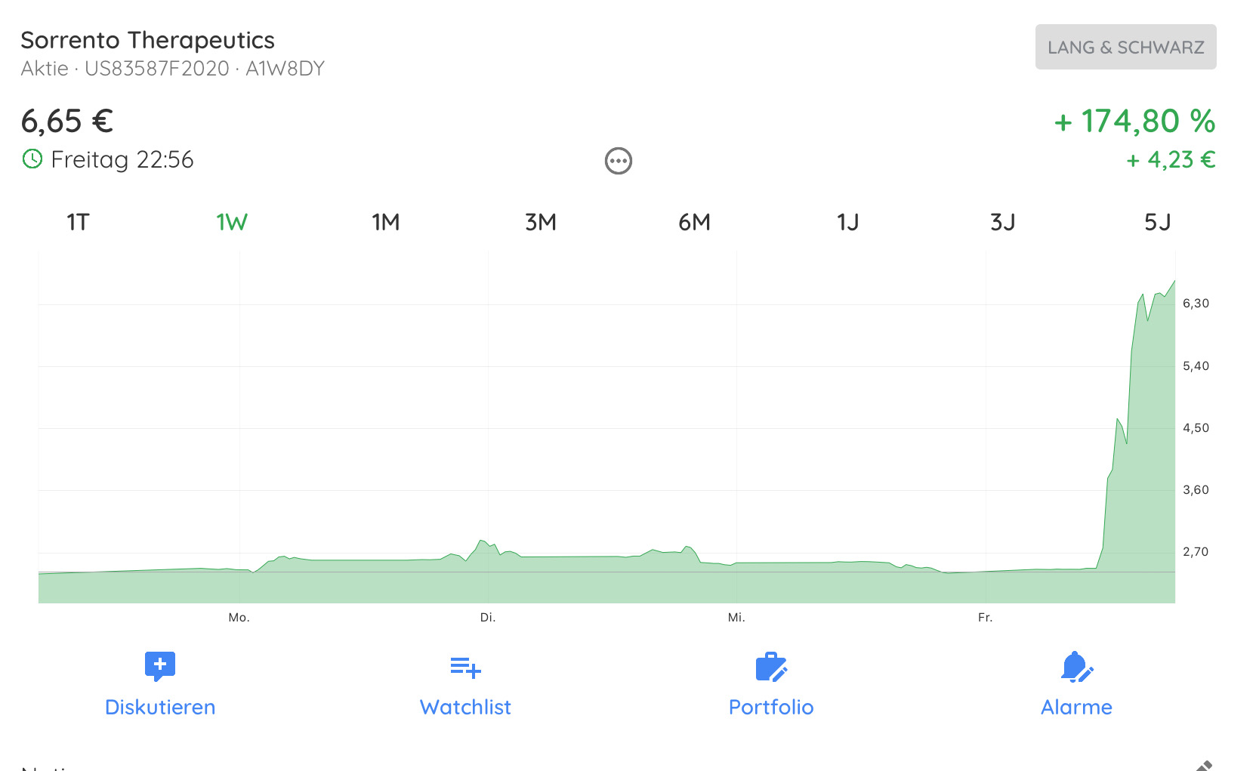The height and width of the screenshot is (771, 1256).
Task: Tap the Portfolio briefcase icon
Action: 771,667
